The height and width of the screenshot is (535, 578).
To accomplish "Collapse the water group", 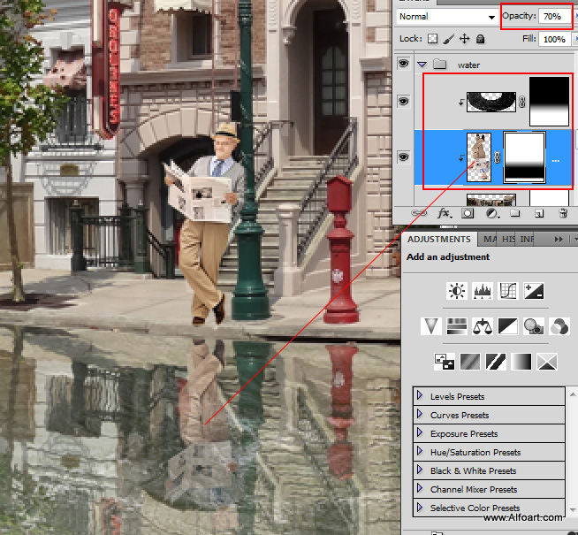I will (x=422, y=65).
